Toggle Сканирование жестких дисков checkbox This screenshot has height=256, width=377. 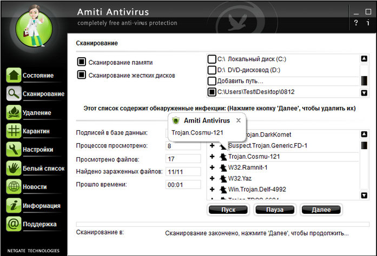[x=82, y=75]
